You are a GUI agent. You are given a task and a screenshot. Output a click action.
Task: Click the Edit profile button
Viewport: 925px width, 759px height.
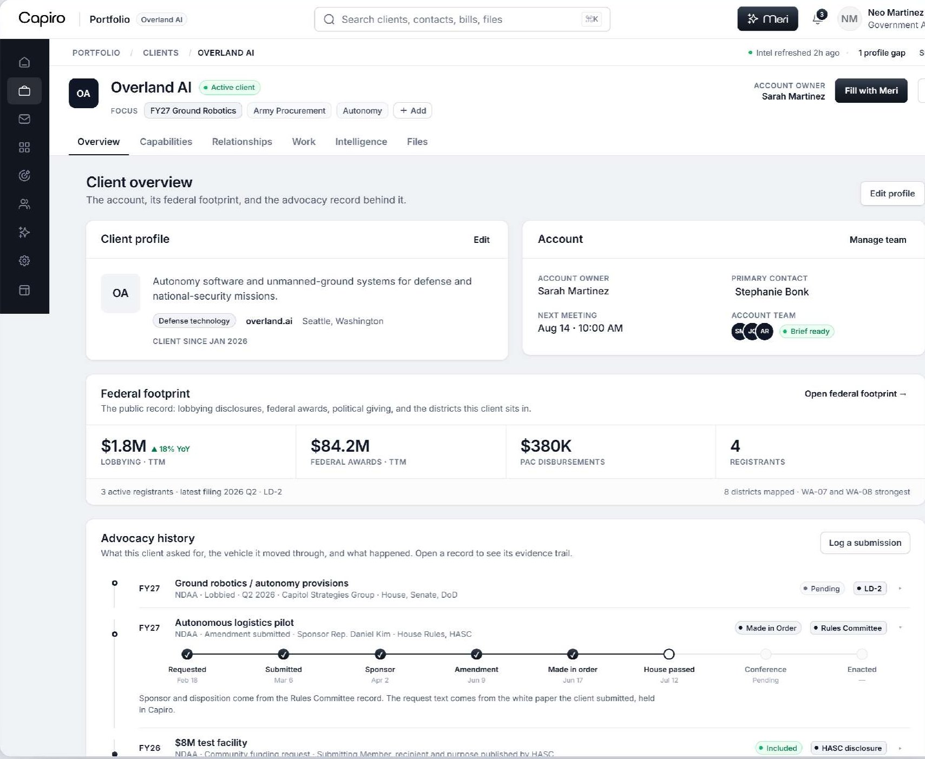point(892,194)
